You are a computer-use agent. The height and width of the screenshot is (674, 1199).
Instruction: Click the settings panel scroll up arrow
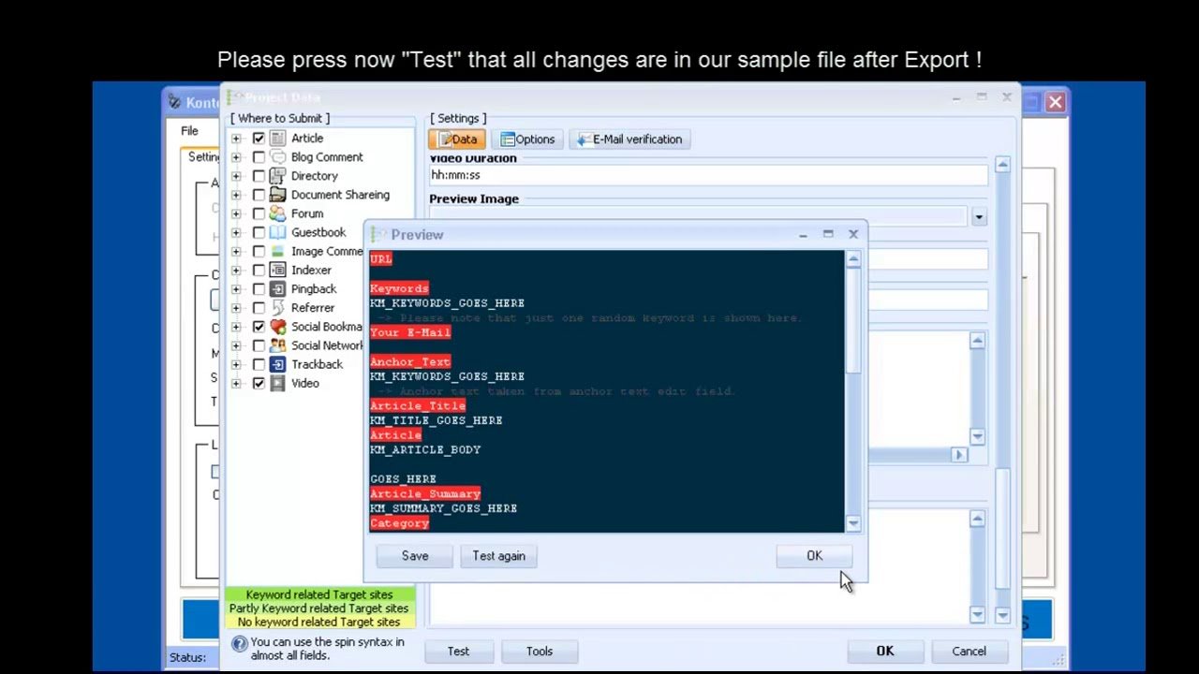tap(1002, 165)
